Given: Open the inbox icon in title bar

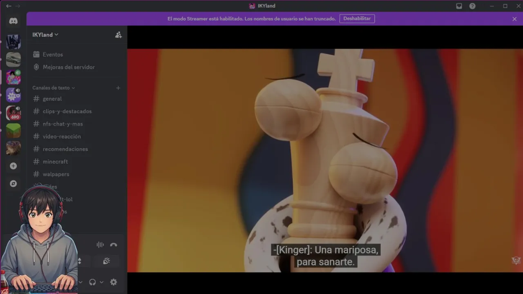Looking at the screenshot, I should point(459,6).
